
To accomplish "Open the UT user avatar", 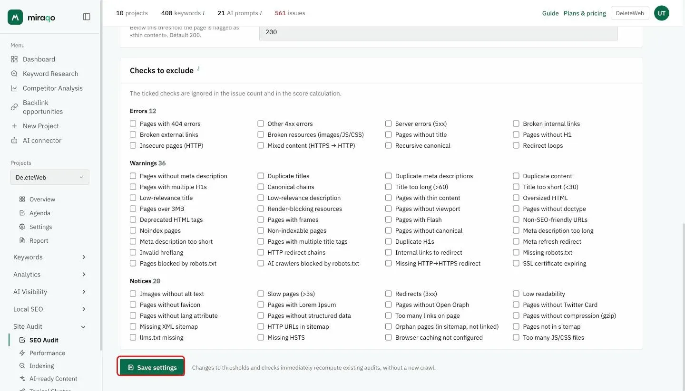I will click(x=662, y=13).
